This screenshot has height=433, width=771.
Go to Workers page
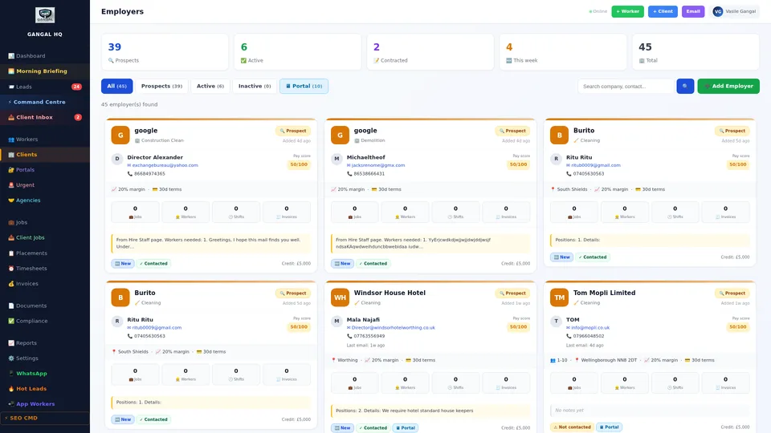click(45, 140)
